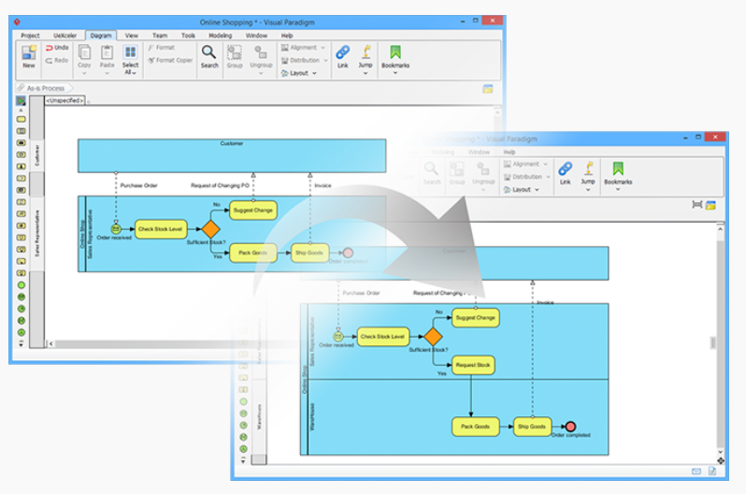This screenshot has width=746, height=494.
Task: Open Bookmarks in the front window toolbar
Action: 618,173
